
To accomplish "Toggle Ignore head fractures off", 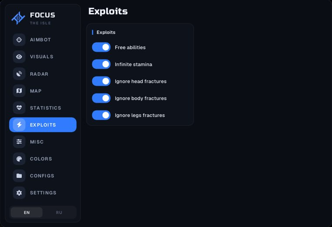I will click(101, 81).
